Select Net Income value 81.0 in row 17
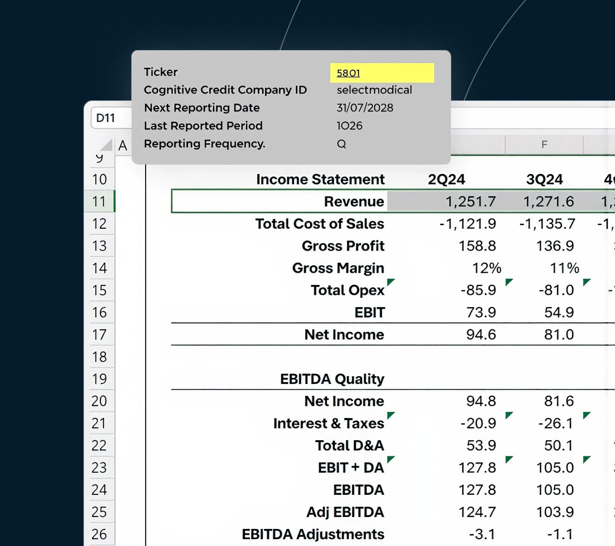The image size is (615, 546). (x=559, y=334)
